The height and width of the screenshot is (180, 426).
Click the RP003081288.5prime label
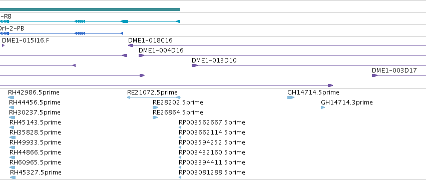point(212,172)
